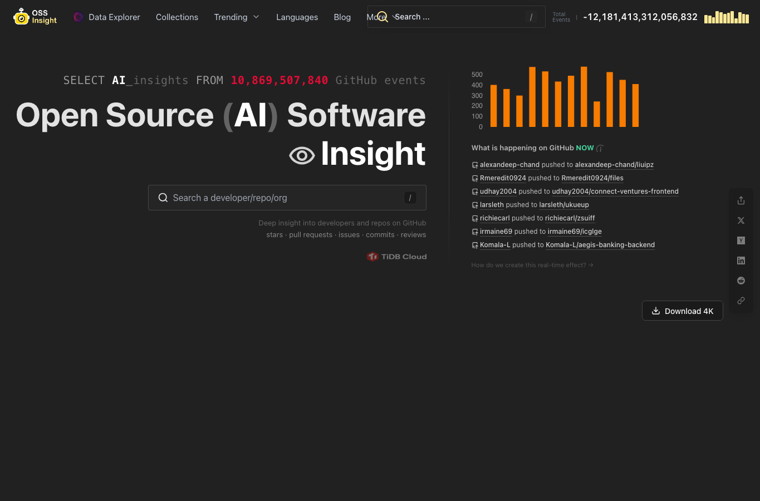The height and width of the screenshot is (501, 760).
Task: Click push event icon for irmaine69 row
Action: [475, 232]
